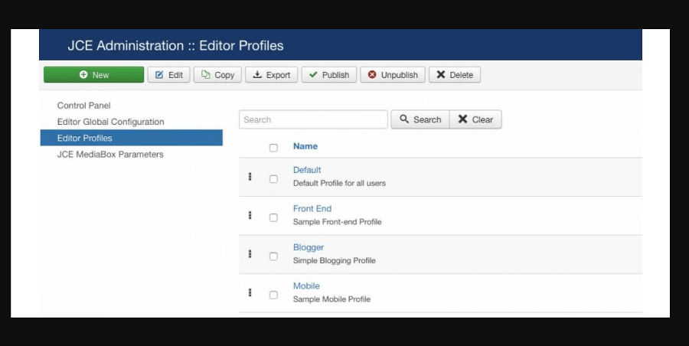Viewport: 689px width, 346px height.
Task: Click the Unpublish button
Action: (x=393, y=75)
